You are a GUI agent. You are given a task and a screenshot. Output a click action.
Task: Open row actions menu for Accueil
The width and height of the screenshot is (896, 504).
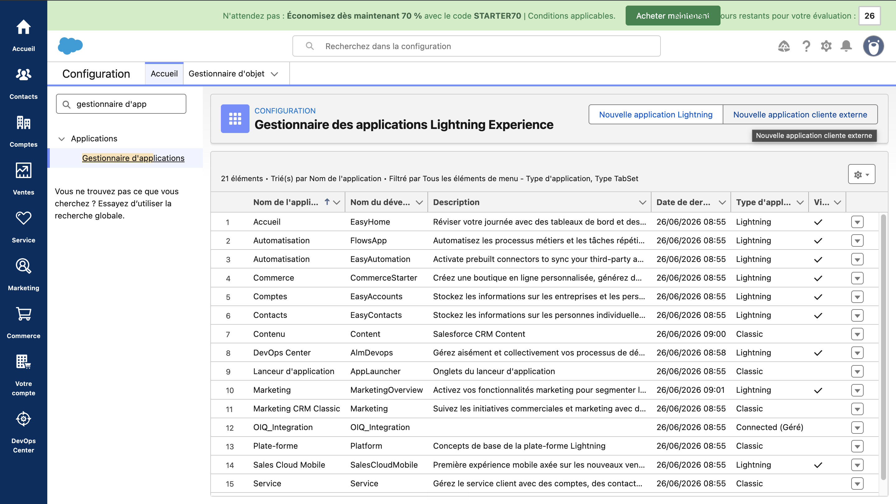tap(857, 222)
